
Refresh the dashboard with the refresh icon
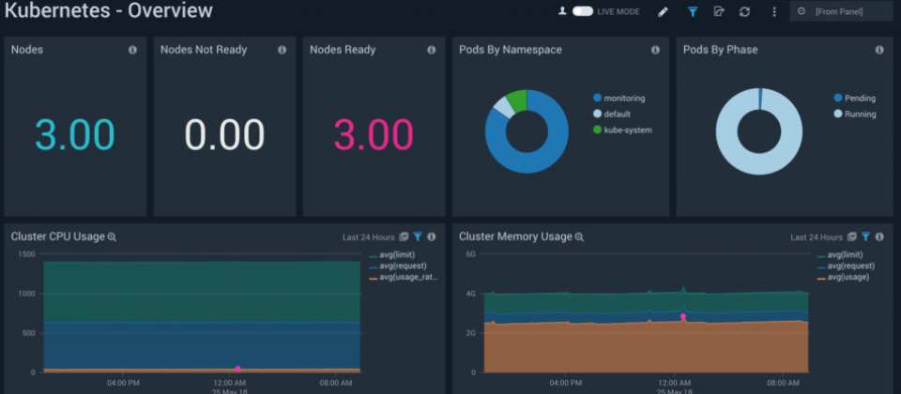pos(744,11)
